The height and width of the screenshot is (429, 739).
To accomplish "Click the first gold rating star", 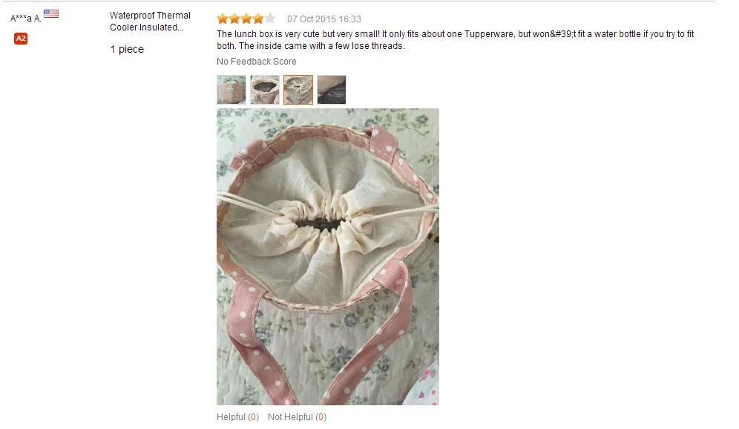I will pos(223,19).
